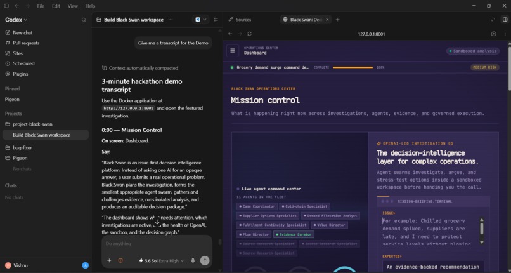Image resolution: width=511 pixels, height=273 pixels.
Task: Click the orange shield permissions icon
Action: (120, 260)
